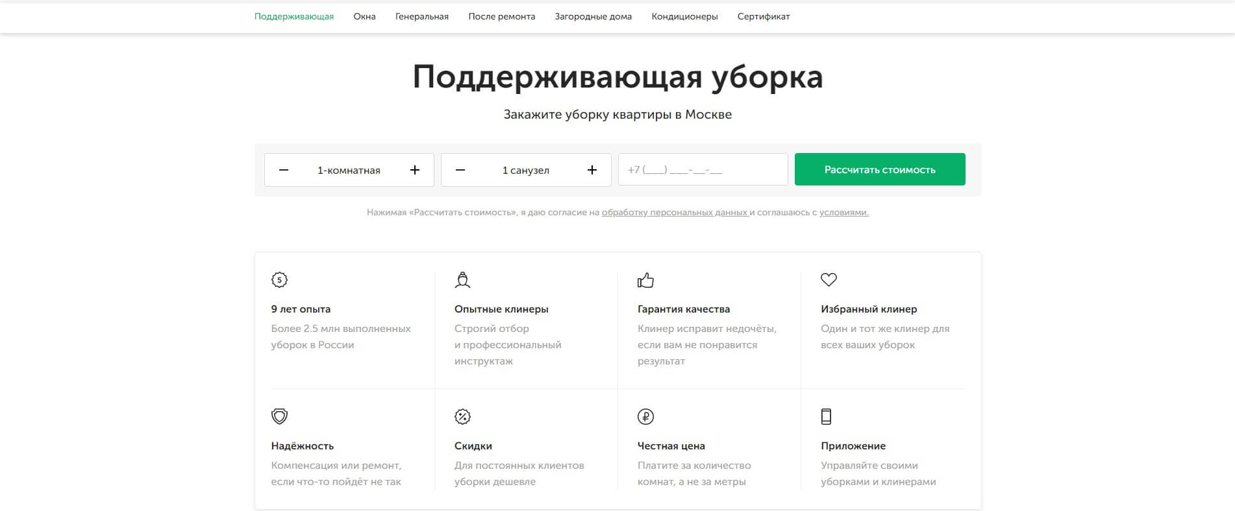The height and width of the screenshot is (511, 1235).
Task: Click the text Для постоянных клиентов уборки дешевле
Action: coord(519,473)
